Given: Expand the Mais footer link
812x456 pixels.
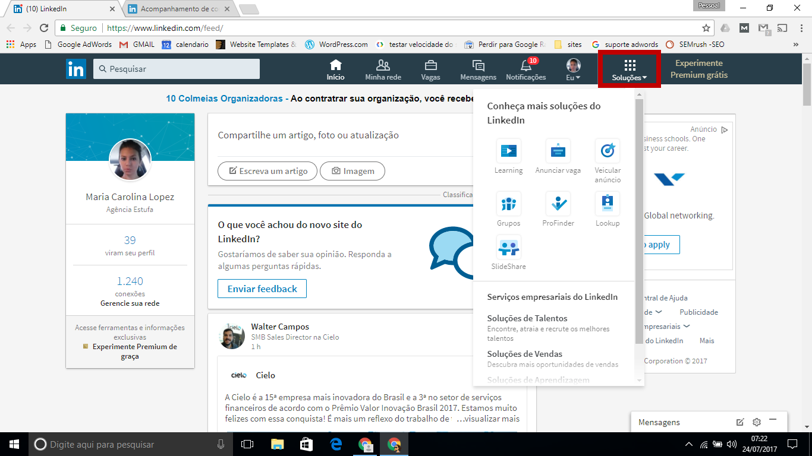Looking at the screenshot, I should [x=707, y=341].
